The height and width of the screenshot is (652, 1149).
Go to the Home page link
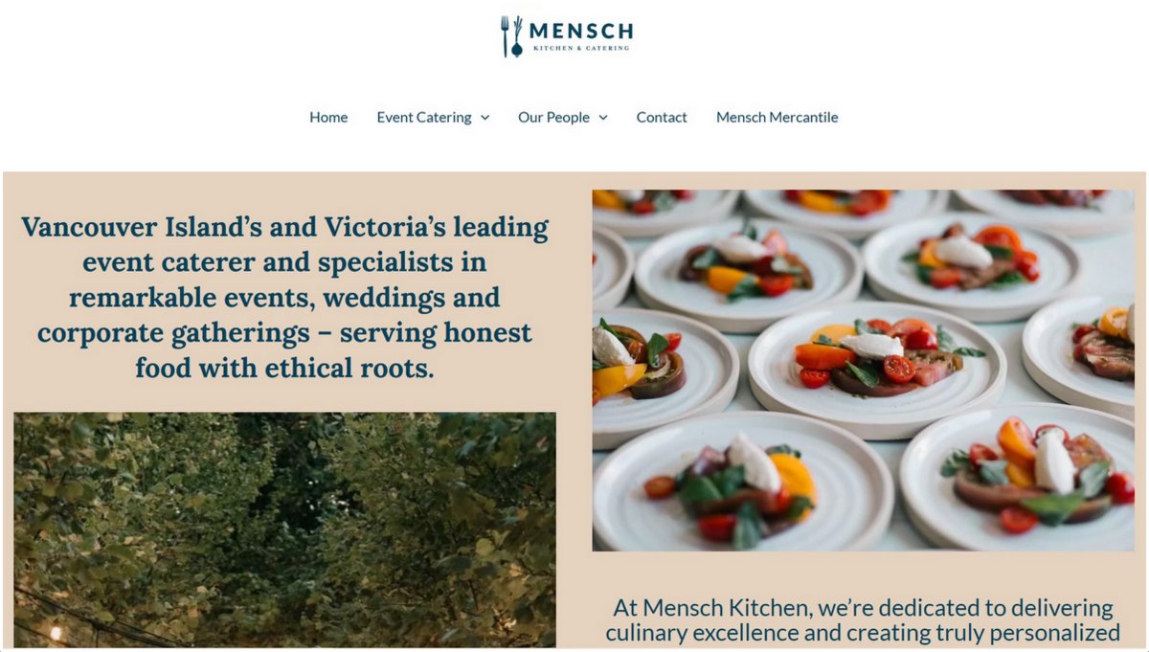[328, 117]
